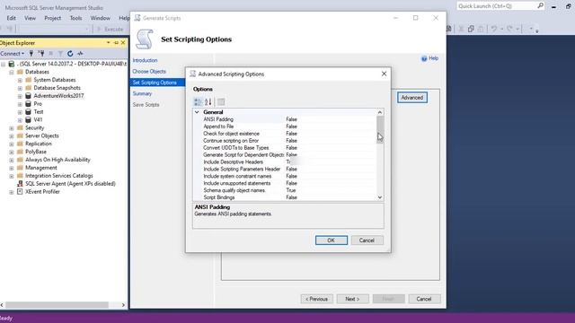Go to the Summary wizard page

pos(142,93)
